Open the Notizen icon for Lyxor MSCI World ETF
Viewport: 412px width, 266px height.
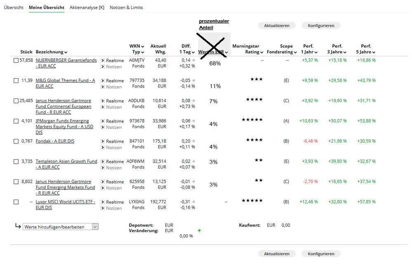tap(103, 208)
